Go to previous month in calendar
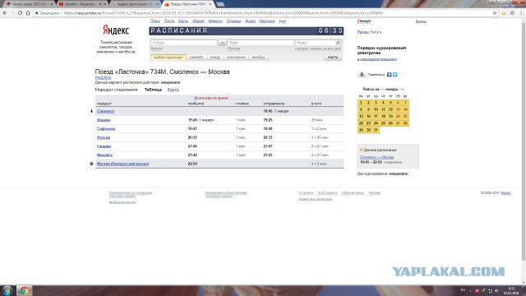Screen dimensions: 526x296 381,90
